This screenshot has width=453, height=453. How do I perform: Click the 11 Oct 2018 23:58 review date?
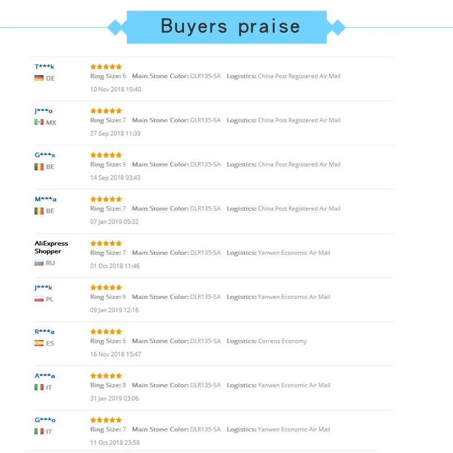[x=115, y=443]
